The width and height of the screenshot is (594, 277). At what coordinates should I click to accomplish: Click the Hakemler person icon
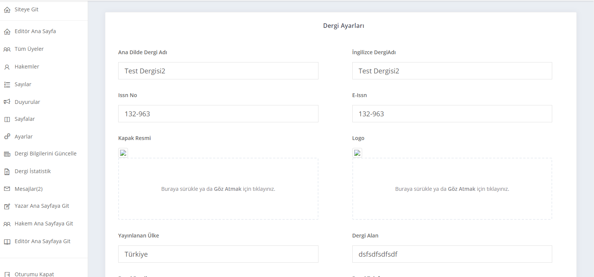(7, 67)
